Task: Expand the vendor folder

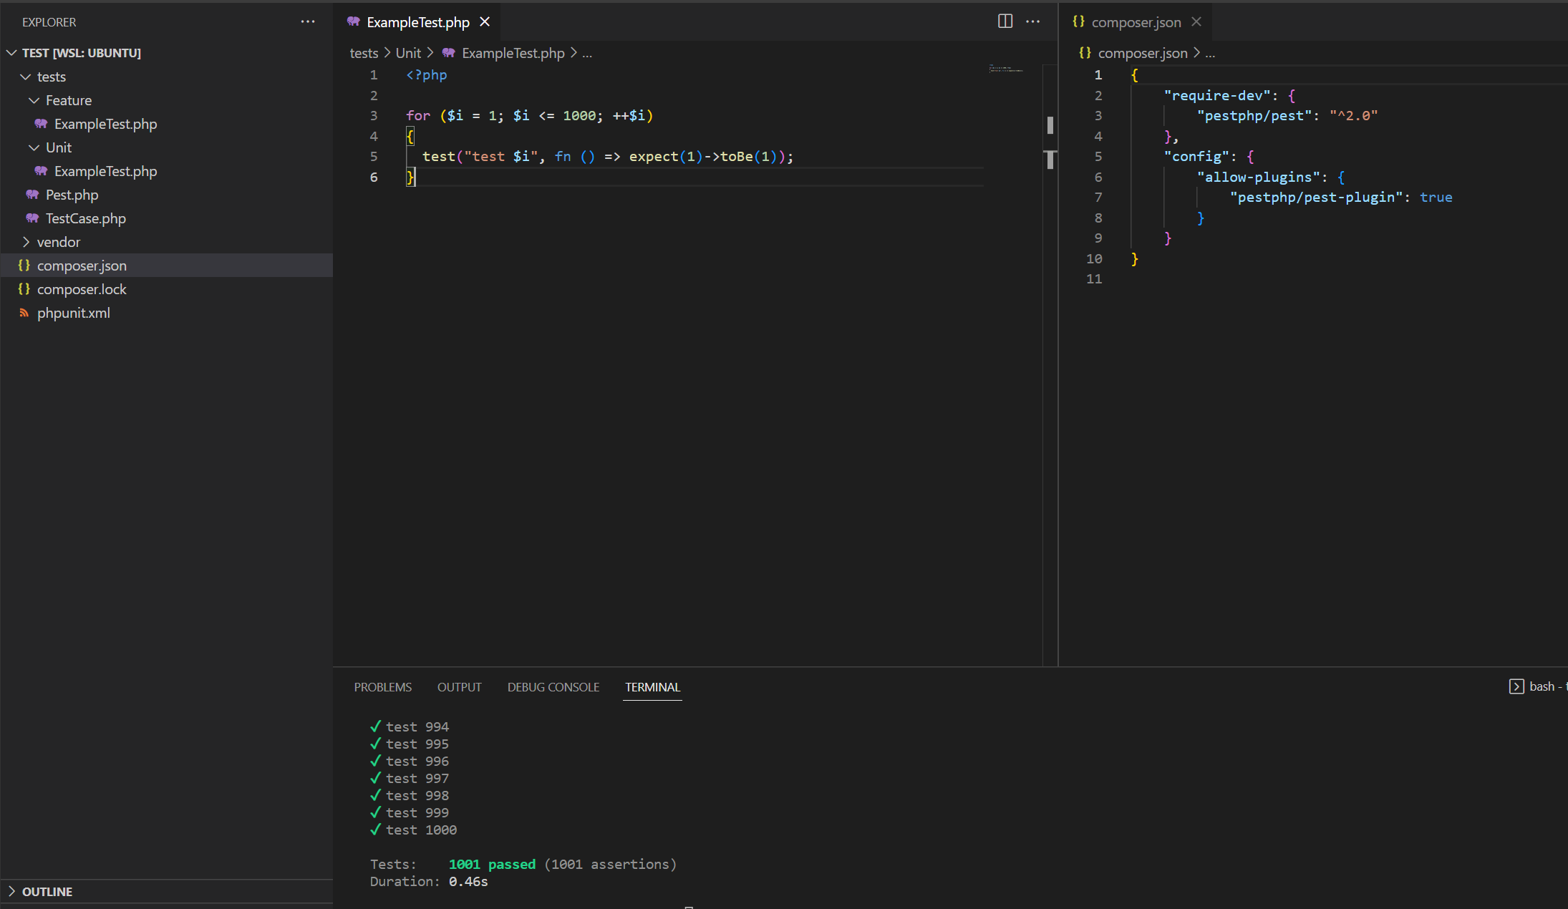Action: coord(26,242)
